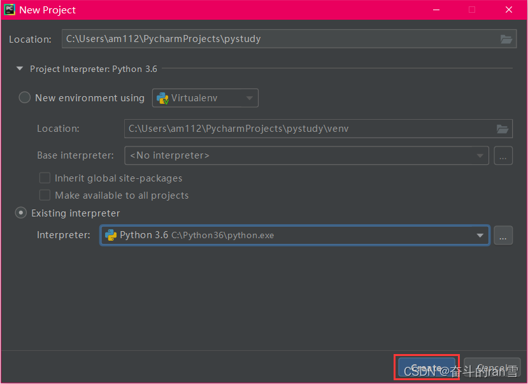Click the Cancel button

[x=492, y=367]
